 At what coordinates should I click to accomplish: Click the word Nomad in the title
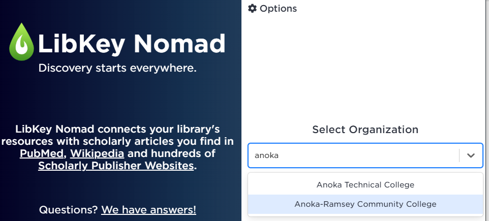[x=179, y=43]
